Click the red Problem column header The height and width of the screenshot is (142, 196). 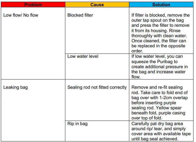[33, 5]
